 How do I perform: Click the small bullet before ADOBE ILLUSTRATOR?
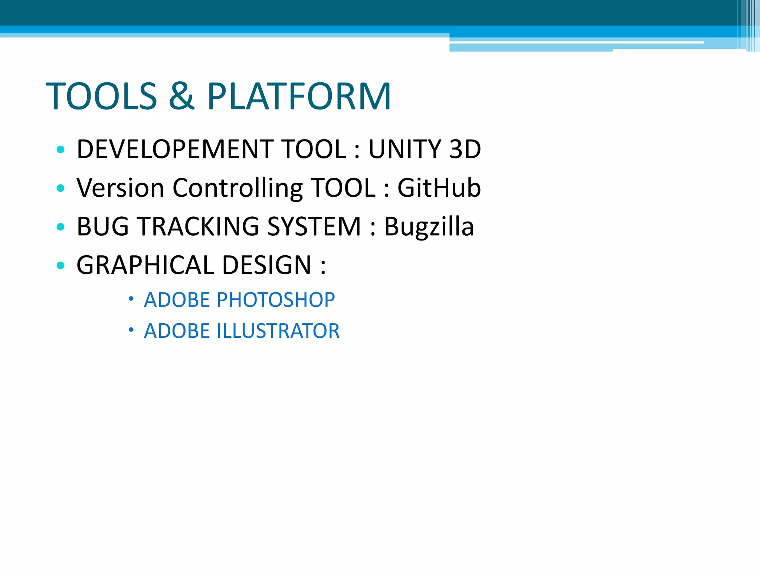tap(131, 330)
